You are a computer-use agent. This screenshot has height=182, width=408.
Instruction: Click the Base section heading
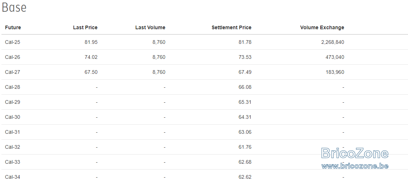pos(14,8)
